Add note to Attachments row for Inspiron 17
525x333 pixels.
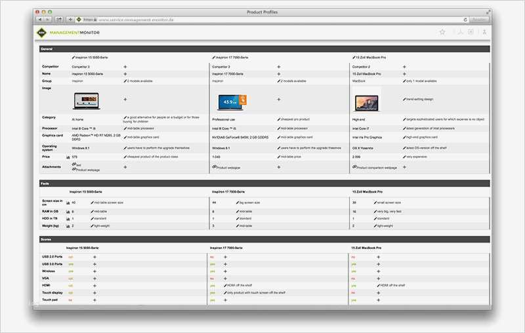click(x=278, y=167)
